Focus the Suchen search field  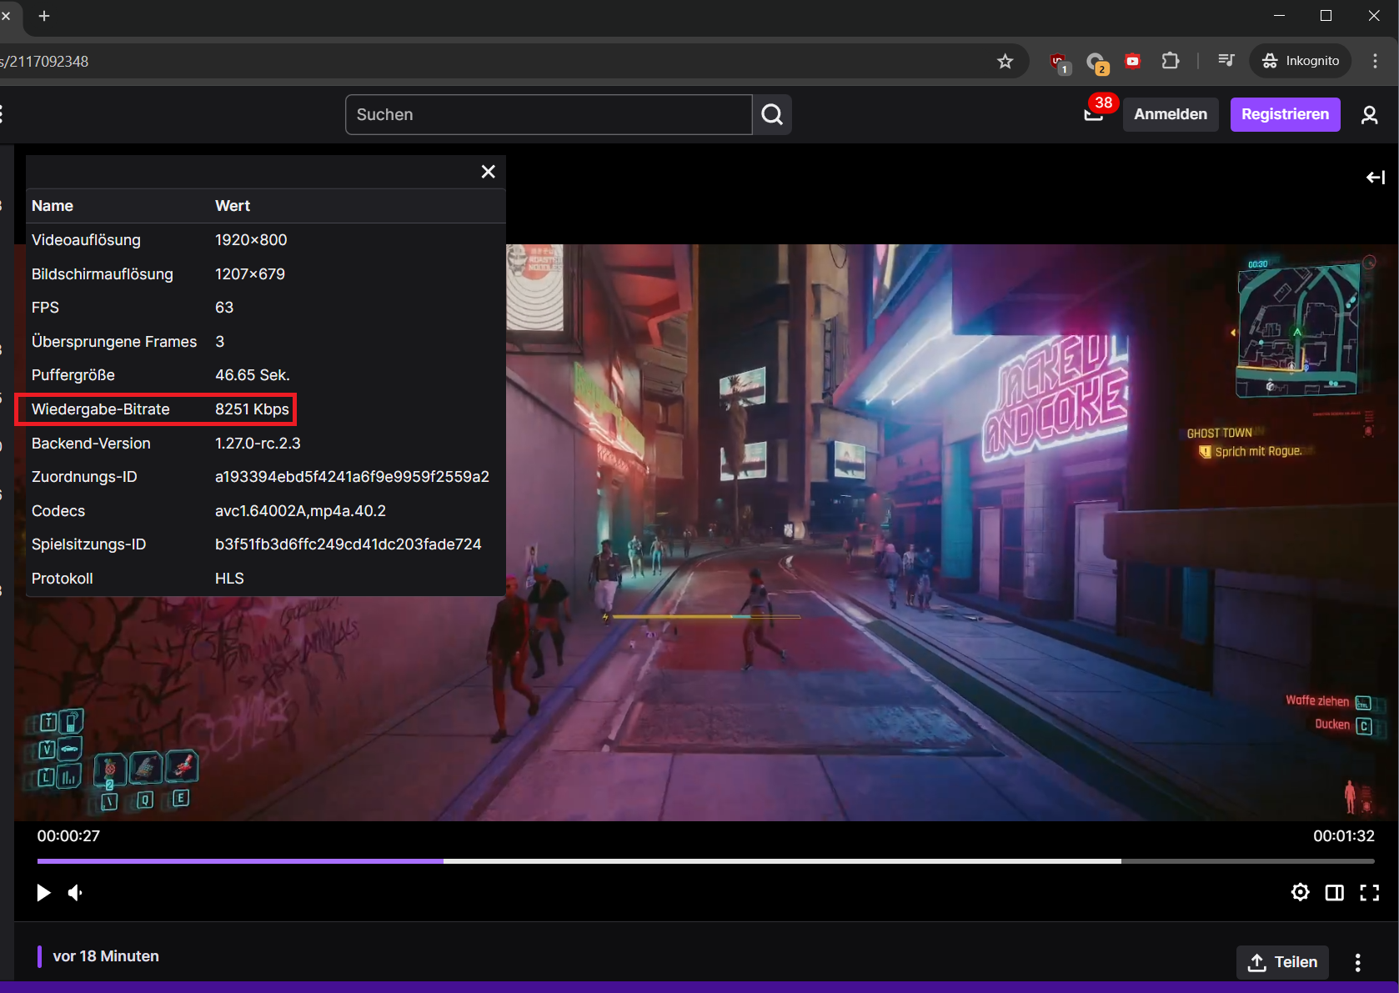pos(549,114)
